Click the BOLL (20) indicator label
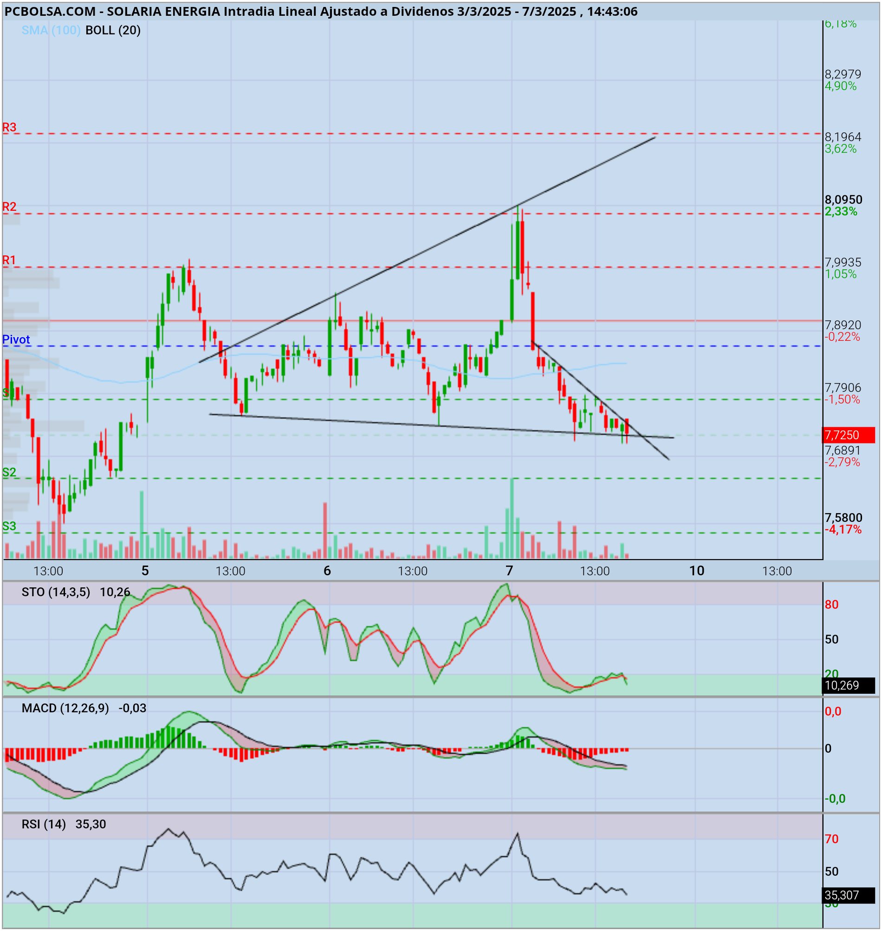 (113, 30)
